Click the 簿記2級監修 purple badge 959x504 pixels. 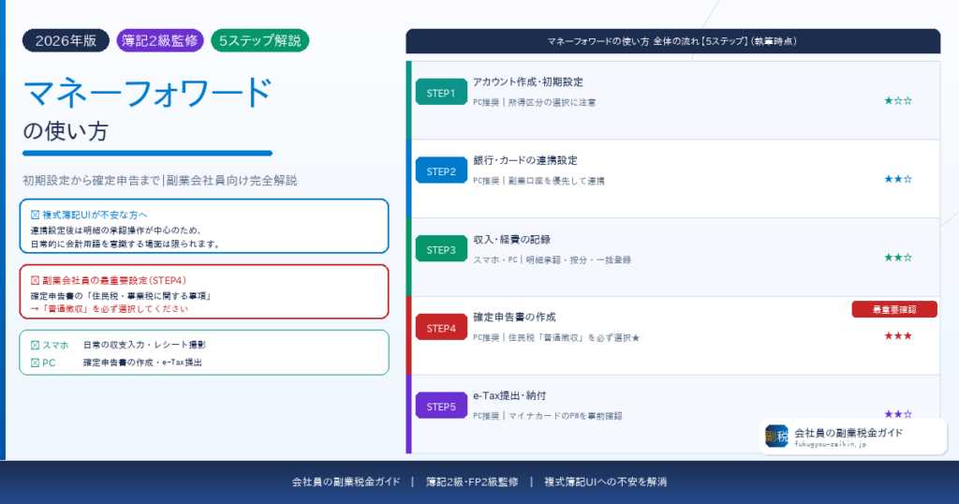pyautogui.click(x=159, y=41)
